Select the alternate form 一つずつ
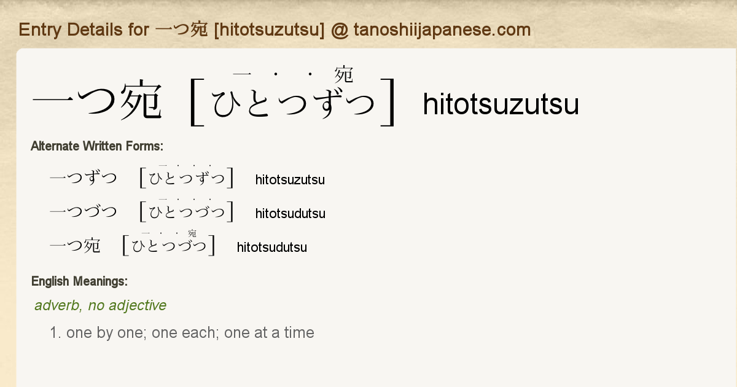The width and height of the screenshot is (737, 387). click(83, 179)
